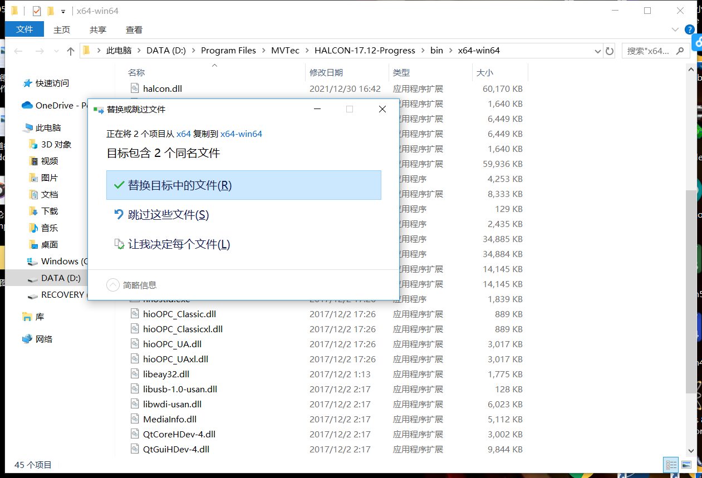Refresh the x64-win64 folder view
Viewport: 702px width, 478px height.
(610, 51)
